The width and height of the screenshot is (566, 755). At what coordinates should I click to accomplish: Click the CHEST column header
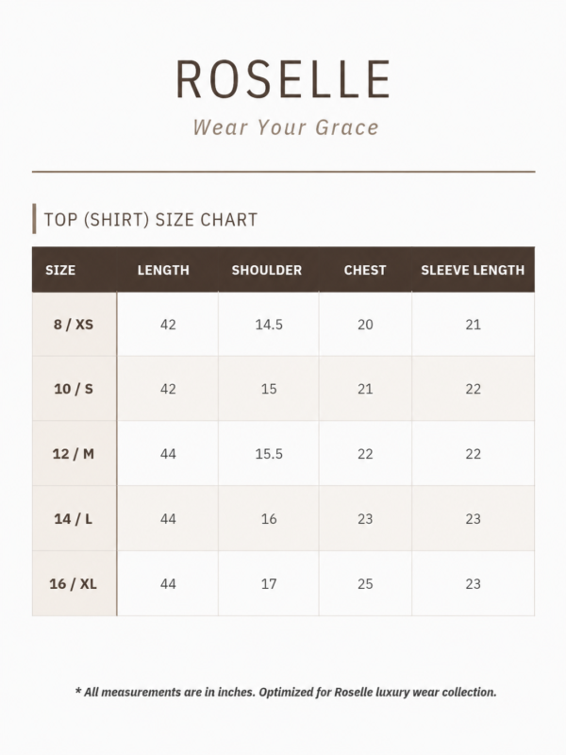[365, 270]
